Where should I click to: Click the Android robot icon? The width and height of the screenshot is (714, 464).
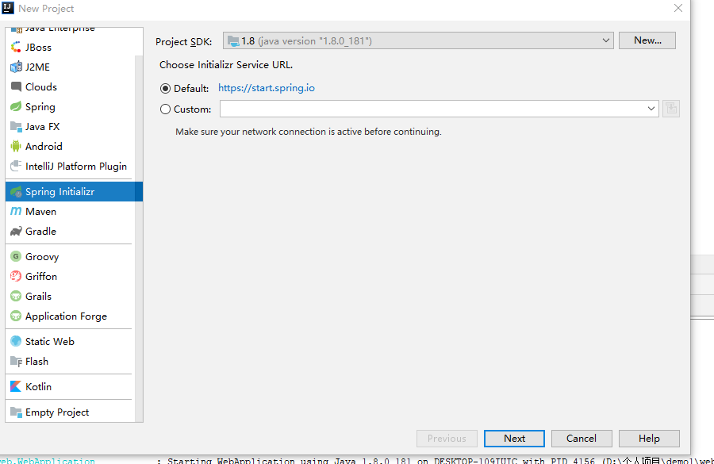point(16,146)
